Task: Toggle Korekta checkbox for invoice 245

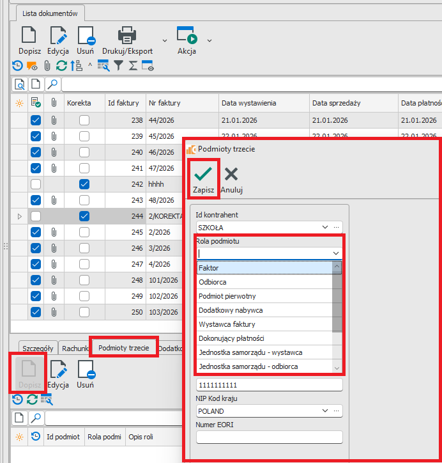Action: point(84,232)
